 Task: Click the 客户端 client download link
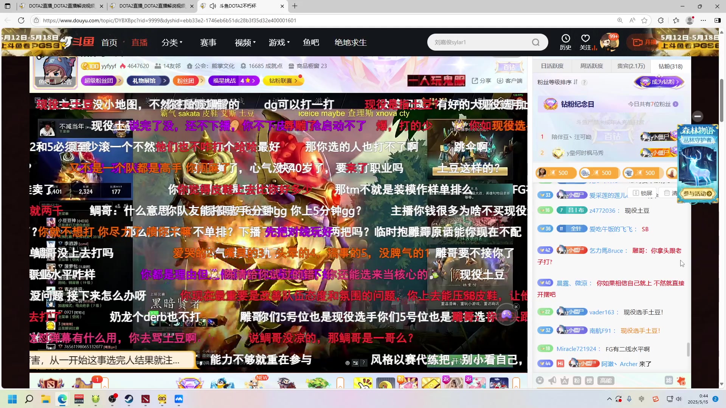coord(509,80)
